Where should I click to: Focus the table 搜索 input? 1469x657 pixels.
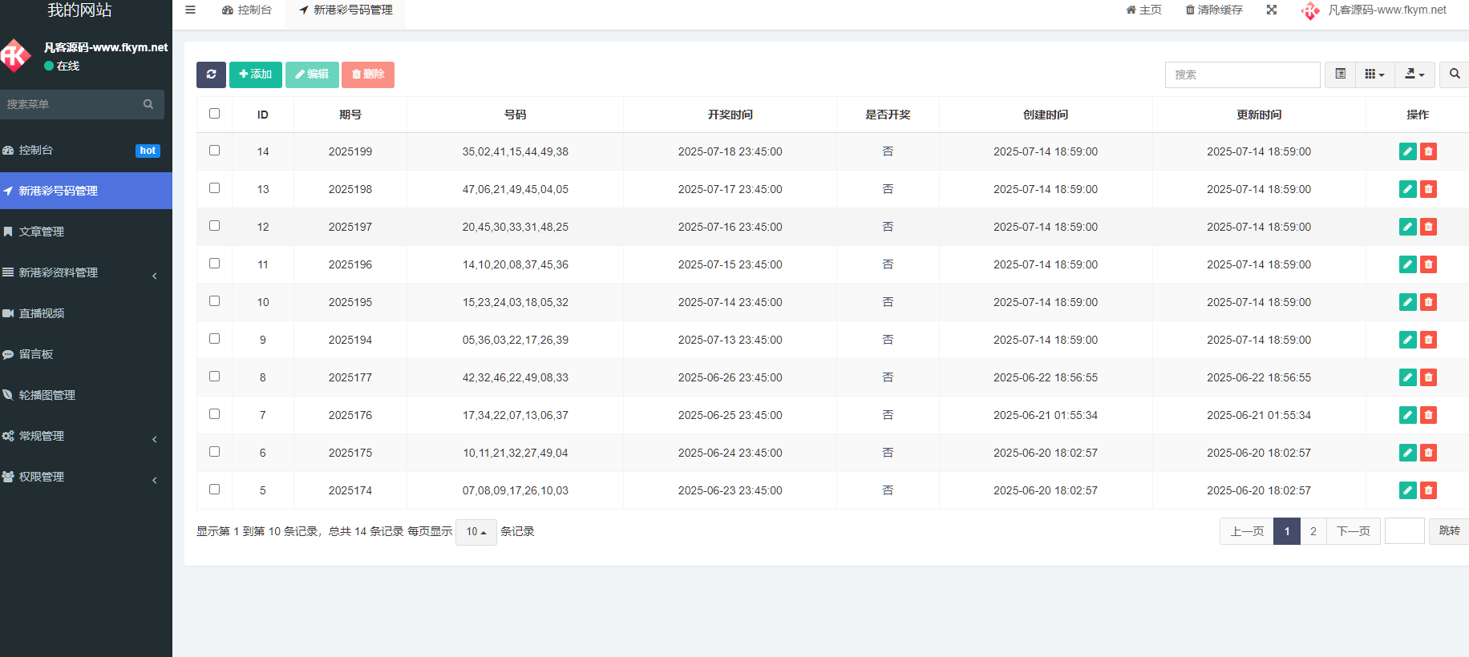[x=1242, y=75]
